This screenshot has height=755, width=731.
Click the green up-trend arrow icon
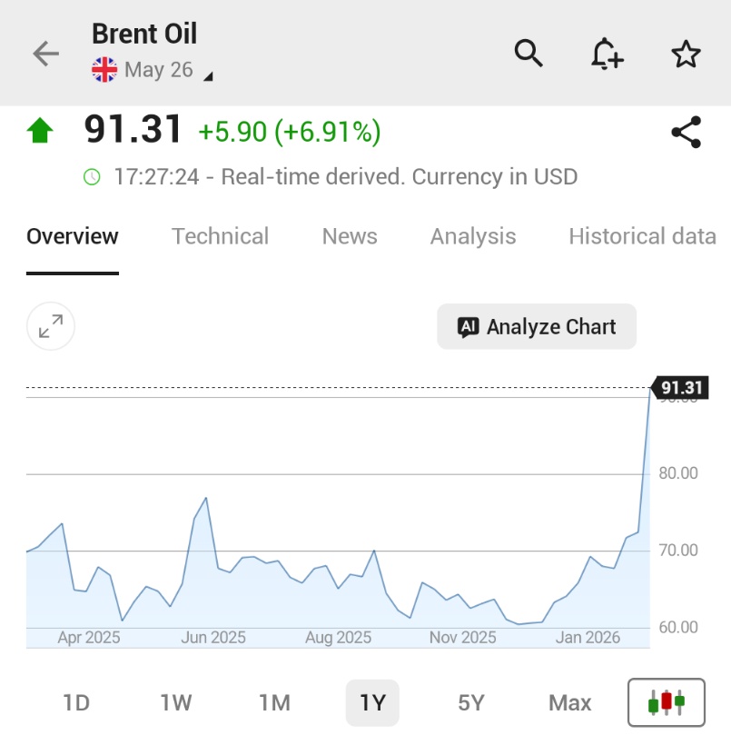38,130
